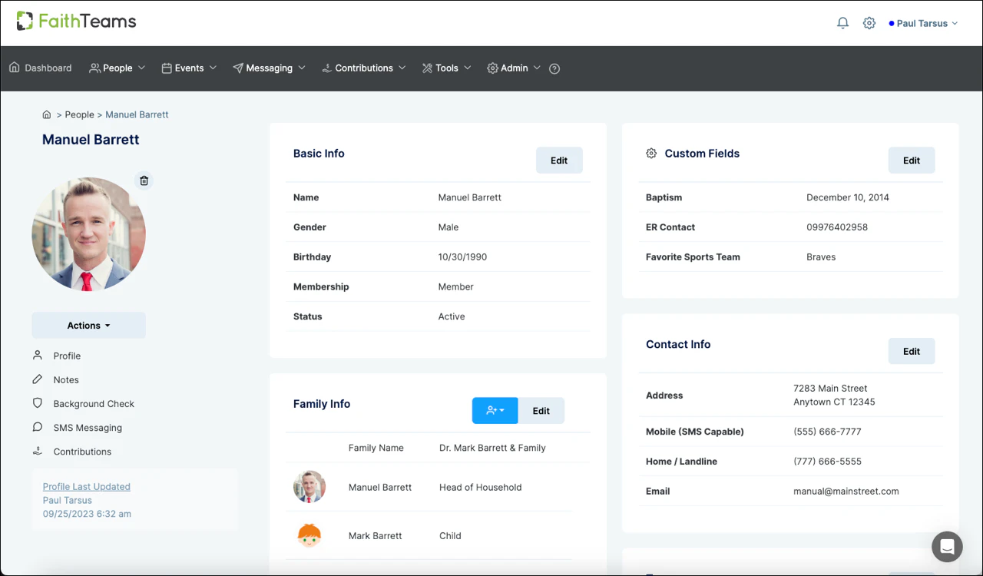Edit the Contact Info section
983x576 pixels.
click(x=912, y=351)
